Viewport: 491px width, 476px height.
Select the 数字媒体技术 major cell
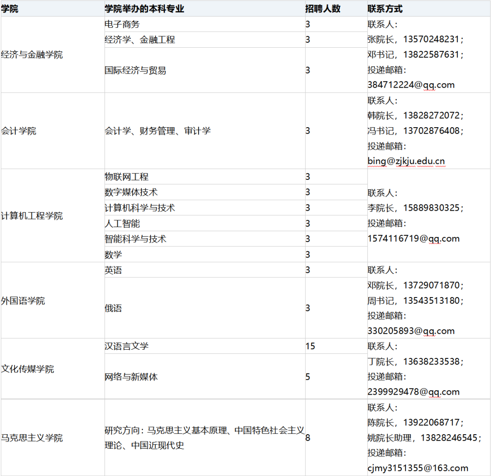(205, 192)
